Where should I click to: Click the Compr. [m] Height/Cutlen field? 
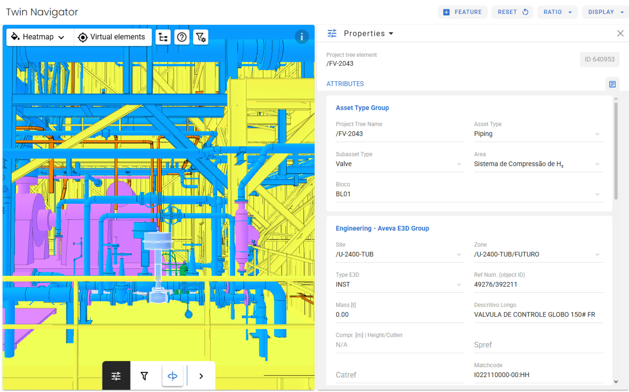(400, 345)
